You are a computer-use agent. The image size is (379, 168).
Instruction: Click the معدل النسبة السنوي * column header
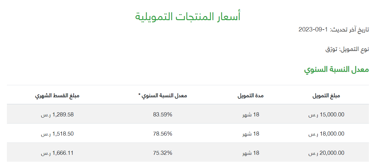coord(163,96)
